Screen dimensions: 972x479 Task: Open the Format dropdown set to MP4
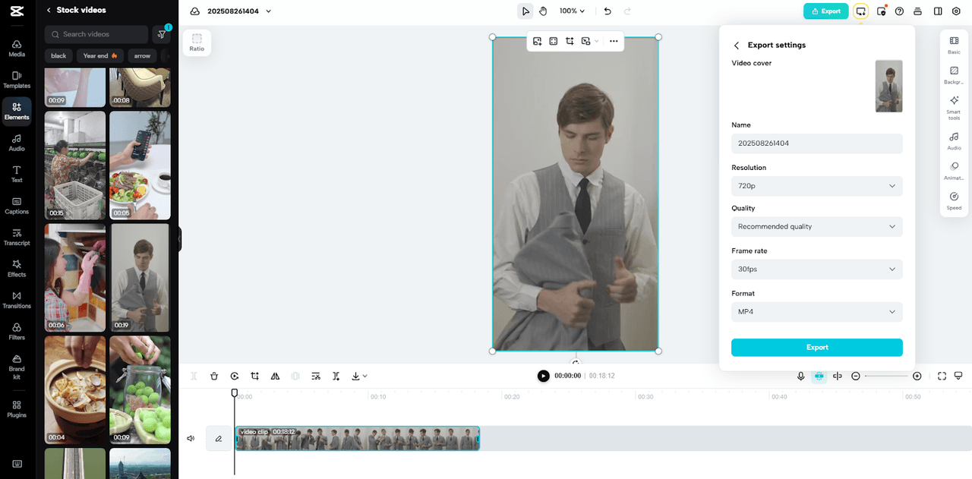point(817,311)
